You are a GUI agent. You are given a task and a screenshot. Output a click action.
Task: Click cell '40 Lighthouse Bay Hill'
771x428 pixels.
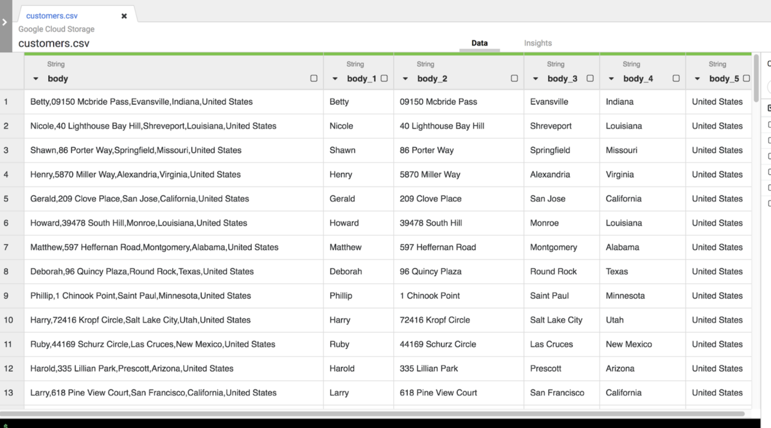[459, 126]
